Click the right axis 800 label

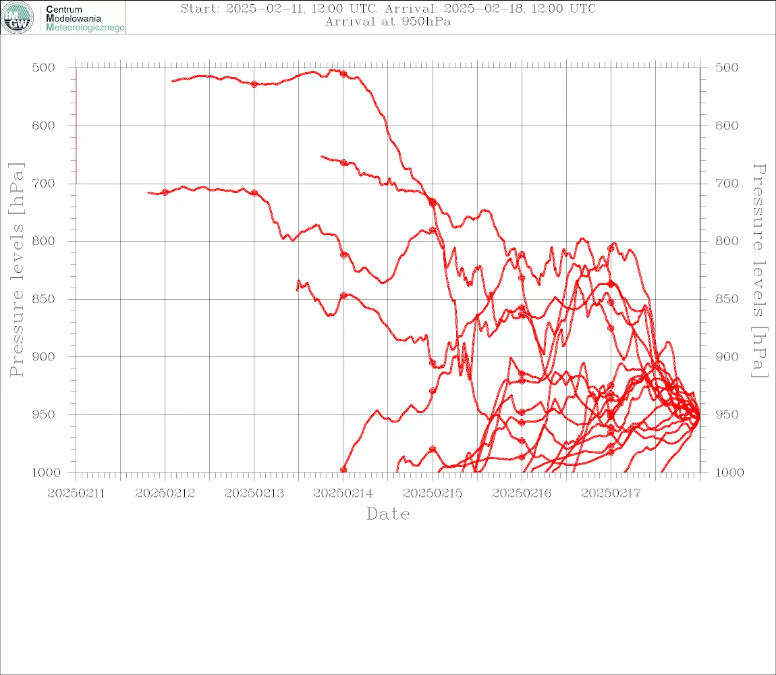point(727,241)
